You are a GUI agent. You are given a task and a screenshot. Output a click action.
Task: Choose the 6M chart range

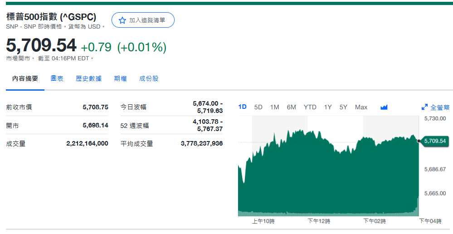291,107
